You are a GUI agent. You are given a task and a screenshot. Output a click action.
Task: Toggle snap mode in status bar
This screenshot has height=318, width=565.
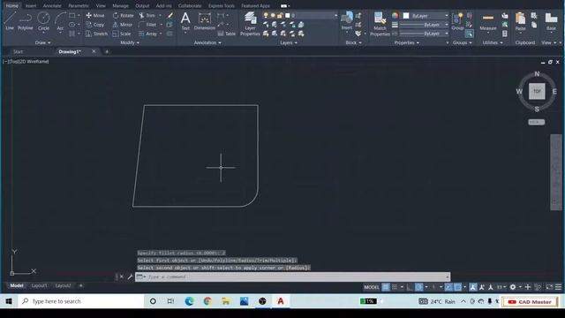tap(395, 287)
